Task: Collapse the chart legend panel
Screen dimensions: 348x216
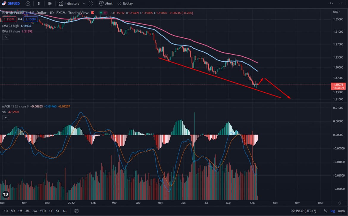Action: coord(5,37)
